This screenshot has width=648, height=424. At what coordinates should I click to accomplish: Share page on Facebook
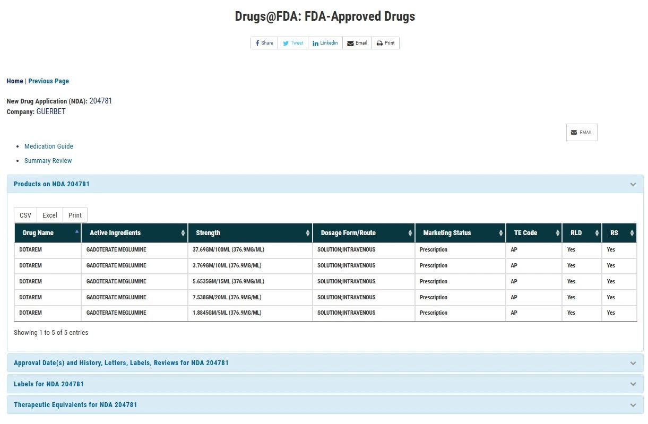click(264, 43)
